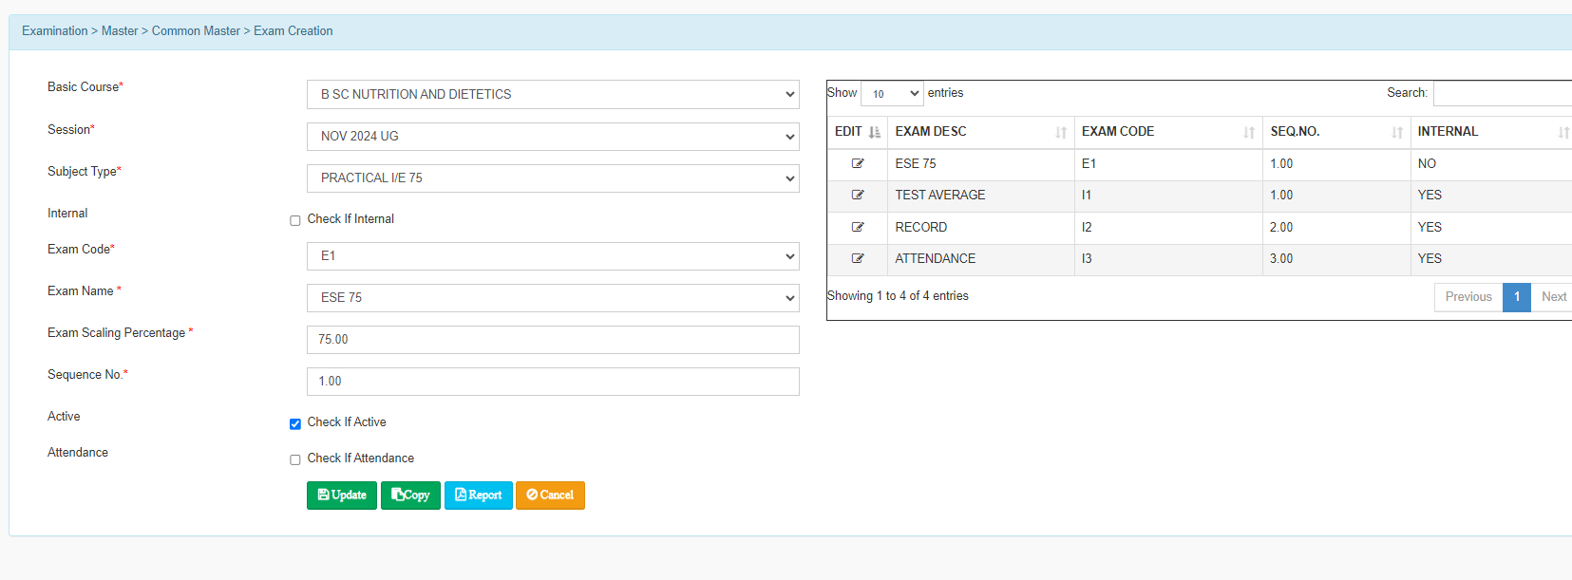Expand the Session dropdown NOV 2024 UG
The image size is (1572, 580).
(553, 137)
